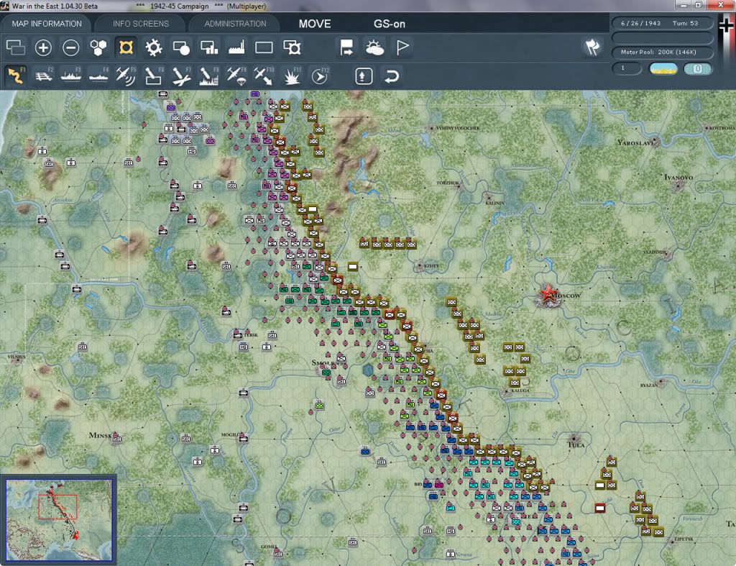This screenshot has width=736, height=566.
Task: Click the blue-yellow ground condition pill
Action: [x=663, y=68]
